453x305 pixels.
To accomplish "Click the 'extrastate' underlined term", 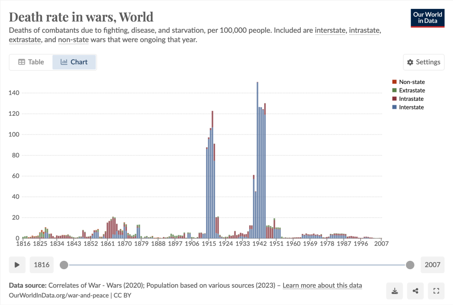I will click(25, 40).
